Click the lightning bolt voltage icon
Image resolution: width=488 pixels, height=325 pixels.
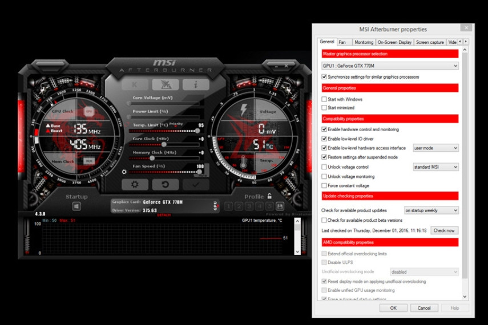(x=243, y=110)
